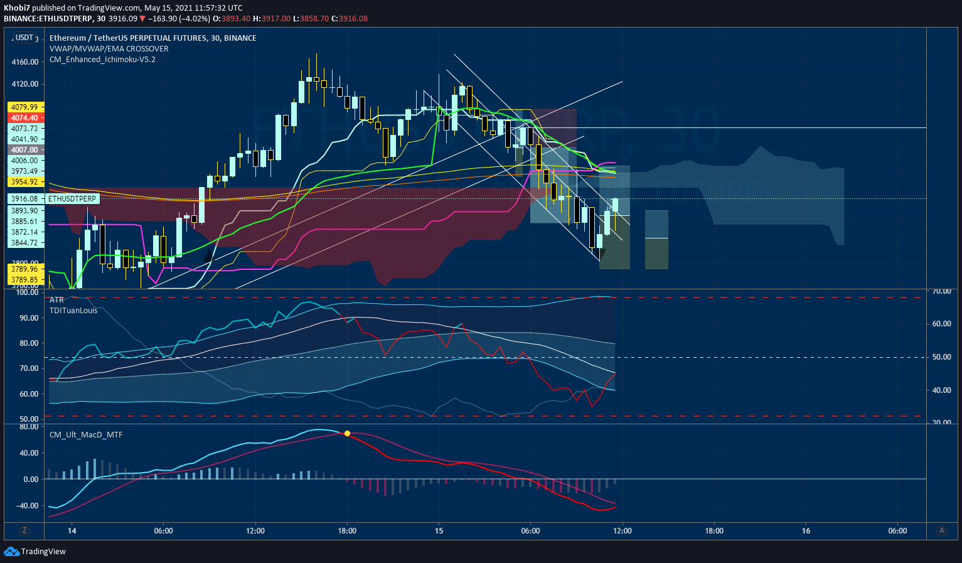Image resolution: width=962 pixels, height=563 pixels.
Task: Click the 90.00 value on oscillator axis
Action: pos(29,318)
